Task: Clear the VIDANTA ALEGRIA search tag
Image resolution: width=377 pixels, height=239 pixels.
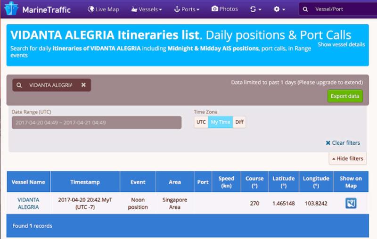Action: tap(83, 85)
